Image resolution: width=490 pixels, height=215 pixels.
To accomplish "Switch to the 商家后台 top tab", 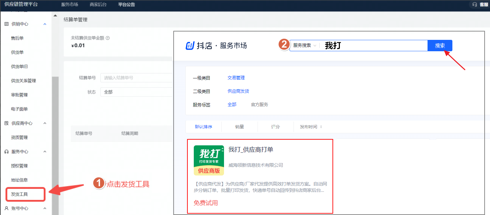I will pyautogui.click(x=98, y=5).
